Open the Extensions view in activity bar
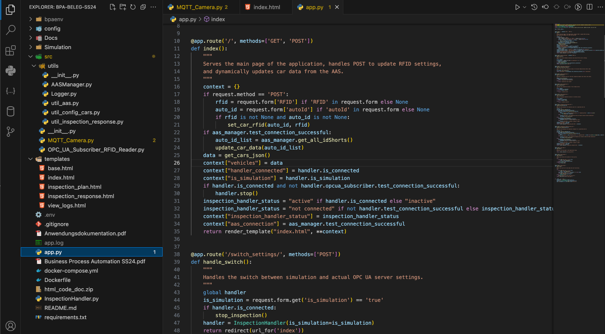This screenshot has width=605, height=334. pos(11,51)
